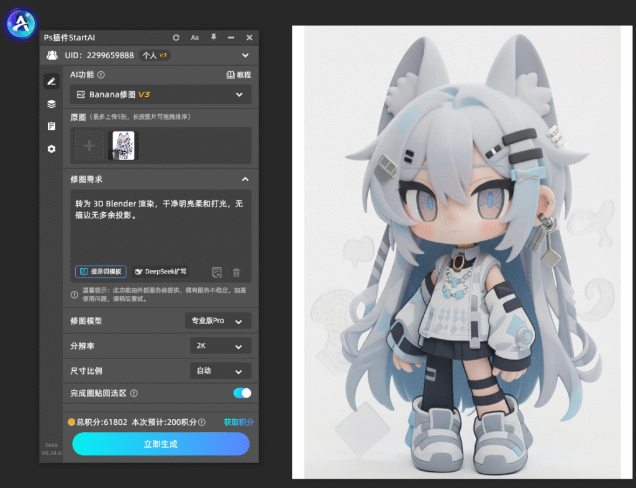
Task: Click the DeepSeek扩写 expand button
Action: (161, 272)
